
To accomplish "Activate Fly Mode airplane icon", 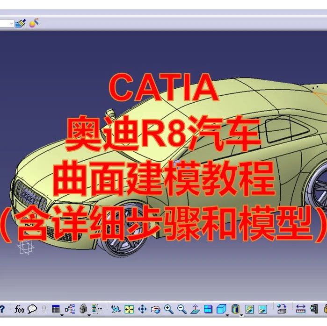I will (116, 309).
